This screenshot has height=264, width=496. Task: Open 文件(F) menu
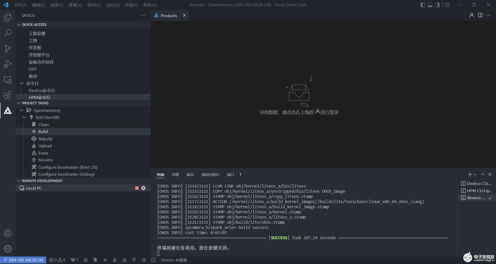click(x=20, y=5)
